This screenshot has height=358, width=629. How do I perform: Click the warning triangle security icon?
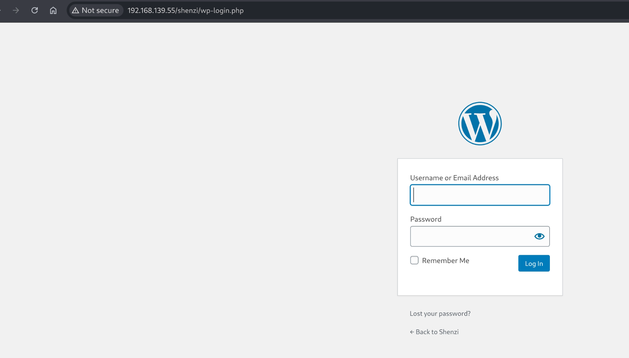click(x=76, y=11)
